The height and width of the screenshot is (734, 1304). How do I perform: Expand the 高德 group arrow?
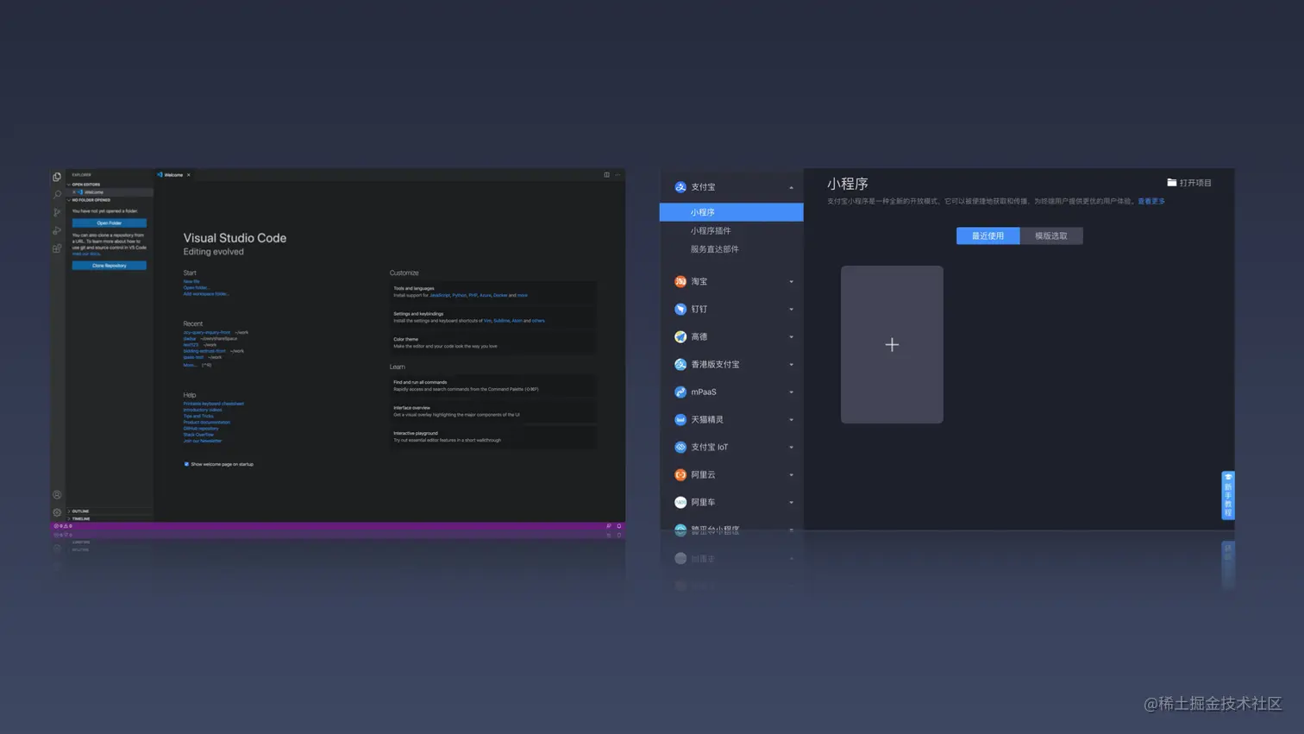791,336
